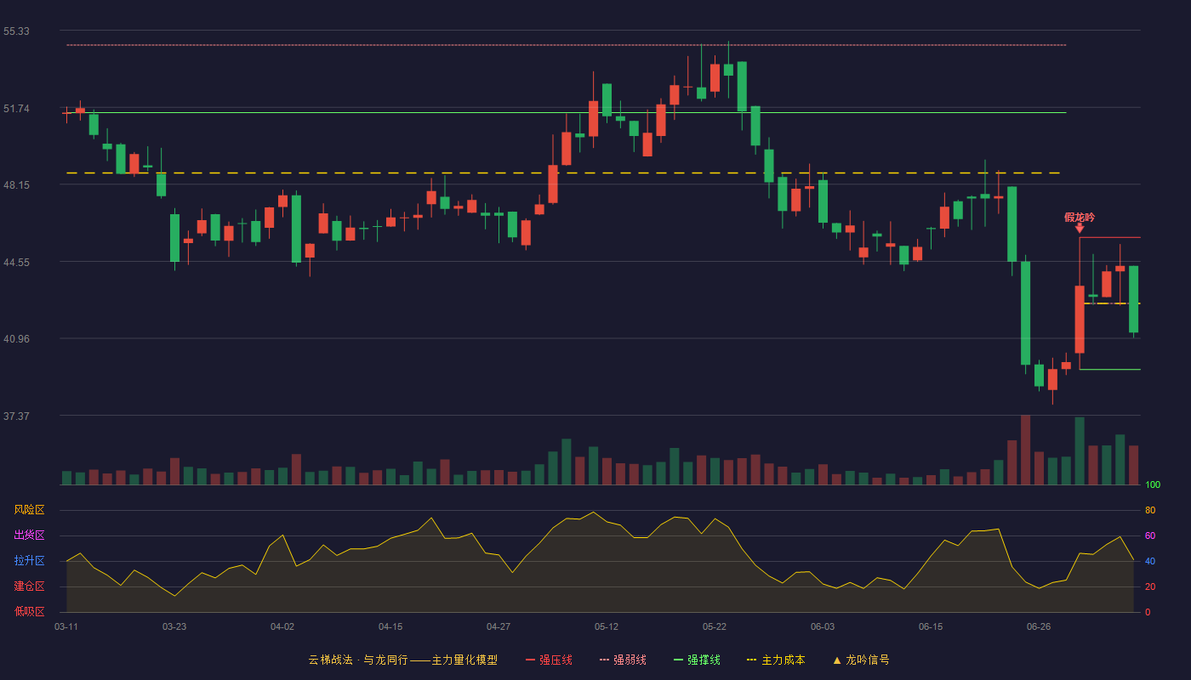Toggle the 主力成本 legend item

776,660
